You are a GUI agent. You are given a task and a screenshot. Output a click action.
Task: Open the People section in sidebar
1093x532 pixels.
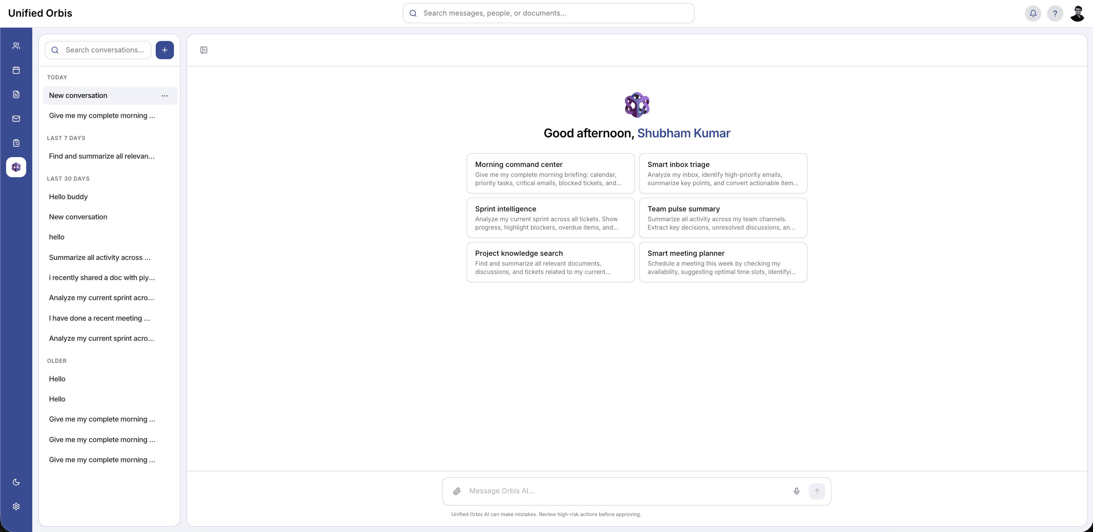[16, 46]
